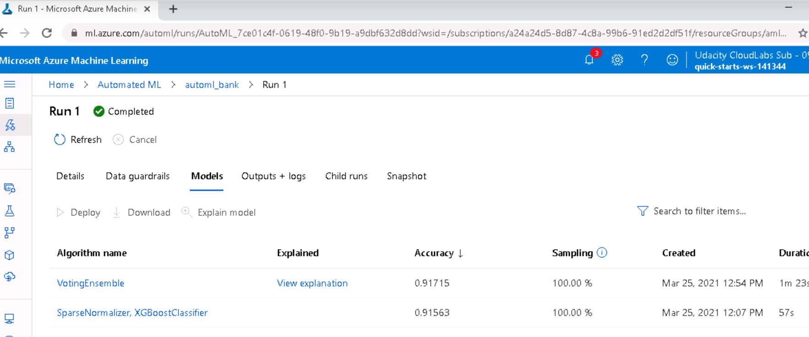Open the Snapshot tab

(407, 176)
